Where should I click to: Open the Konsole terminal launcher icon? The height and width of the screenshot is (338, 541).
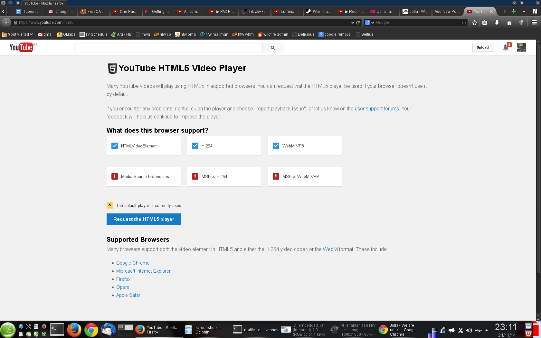point(57,330)
